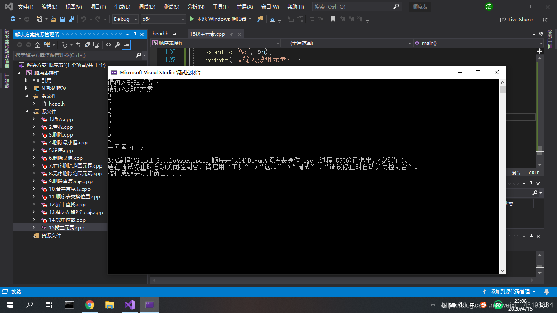Click the Navigate Backward arrow icon

pos(13,19)
